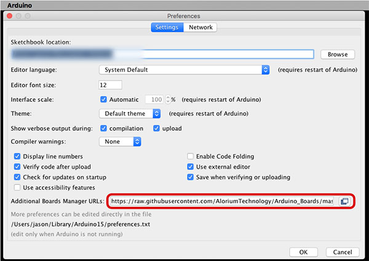Click the Editor font size field

click(x=110, y=85)
